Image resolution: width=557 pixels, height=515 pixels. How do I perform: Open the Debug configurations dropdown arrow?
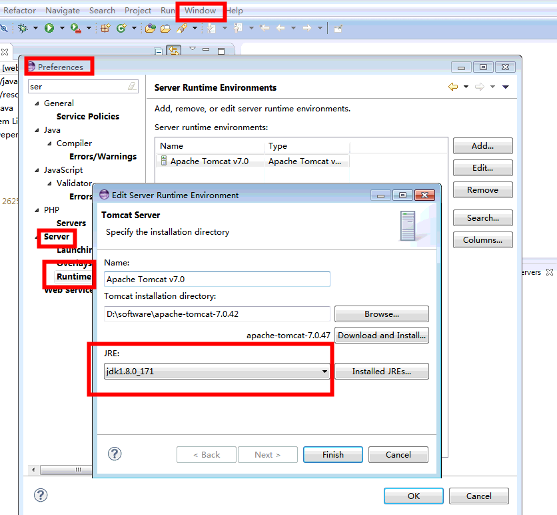click(35, 28)
